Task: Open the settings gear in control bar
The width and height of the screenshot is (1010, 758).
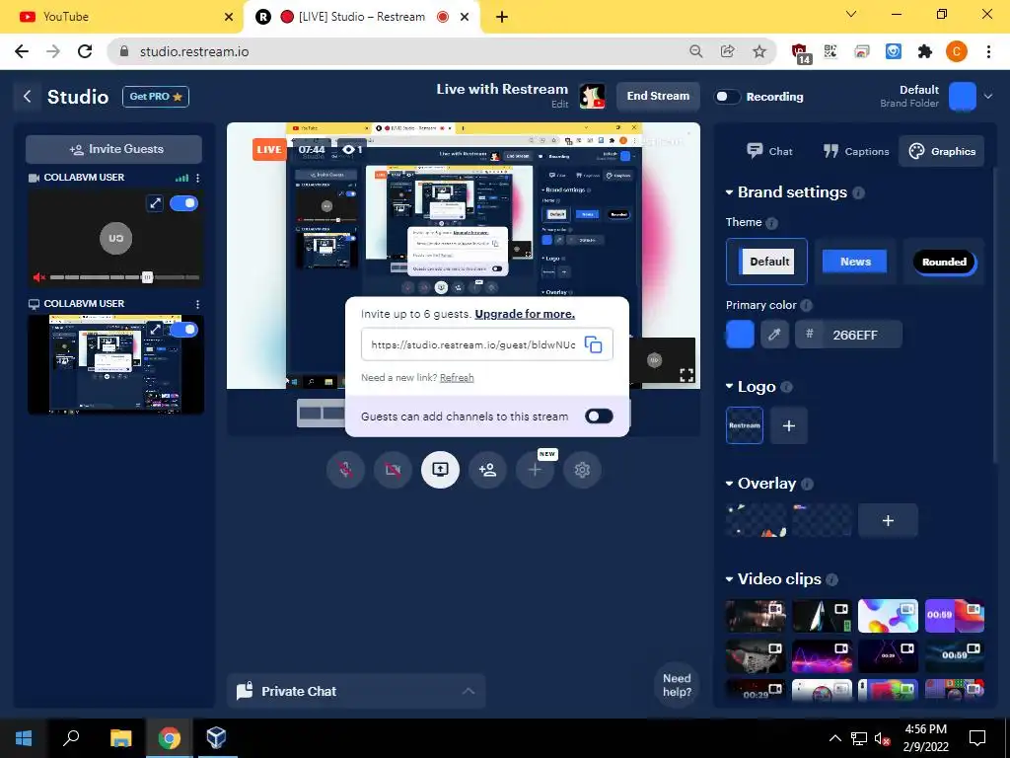Action: click(x=582, y=470)
